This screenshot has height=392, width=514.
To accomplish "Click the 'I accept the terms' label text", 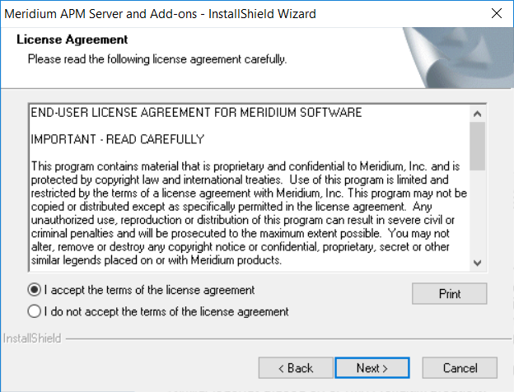I will point(149,290).
